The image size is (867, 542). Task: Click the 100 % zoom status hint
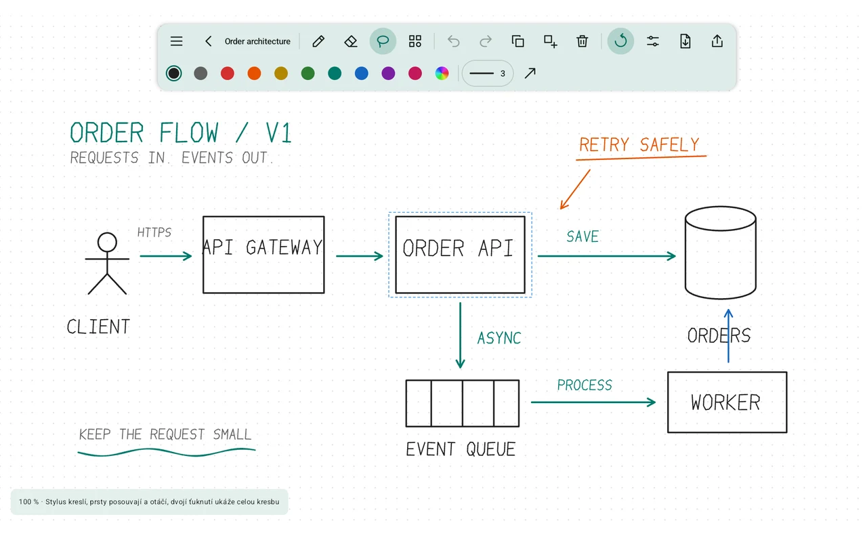coord(149,502)
